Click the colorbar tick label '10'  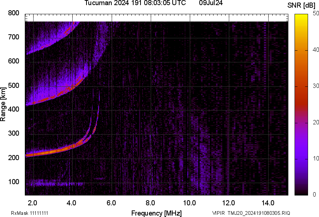[x=316, y=158]
